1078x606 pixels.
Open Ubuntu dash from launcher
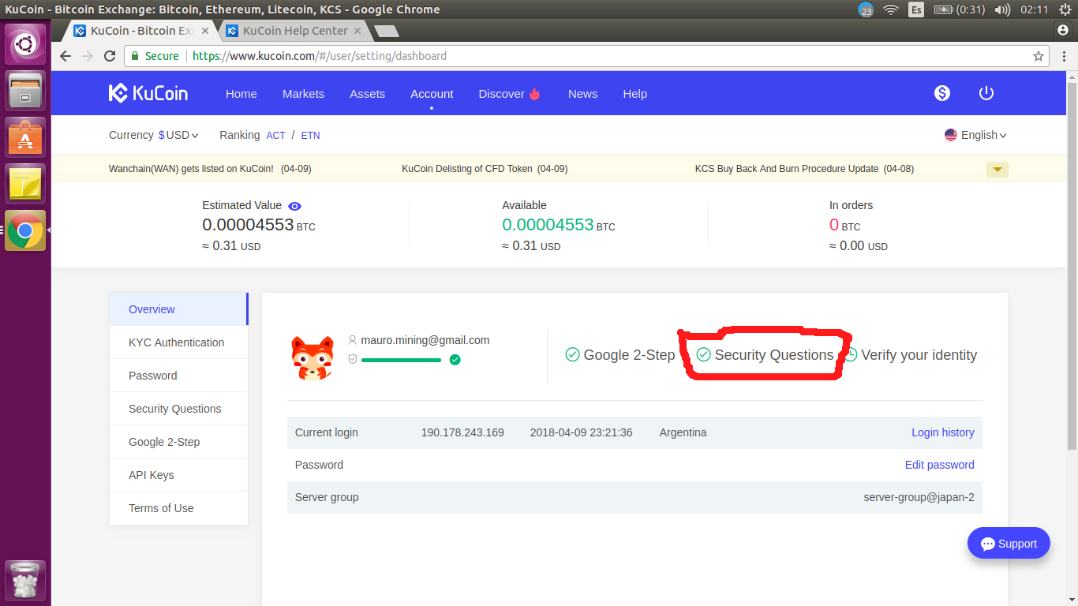coord(25,44)
